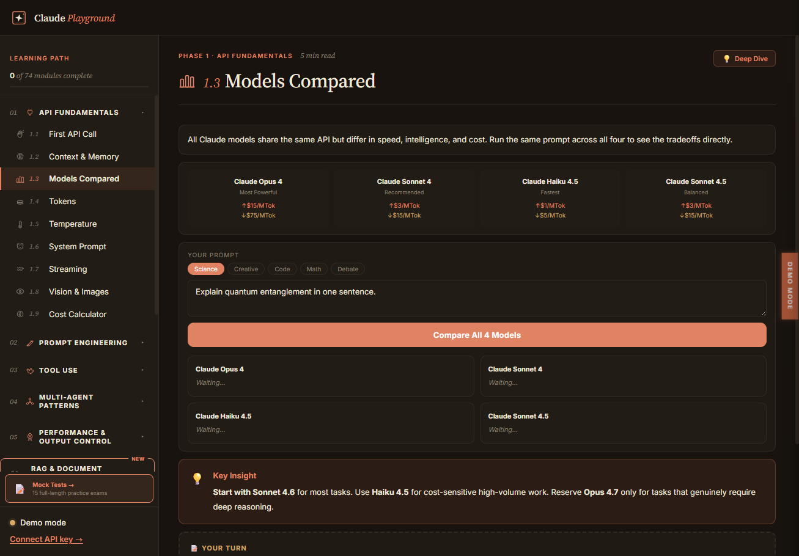Click the bar chart icon in the page heading
Image resolution: width=799 pixels, height=556 pixels.
click(187, 81)
